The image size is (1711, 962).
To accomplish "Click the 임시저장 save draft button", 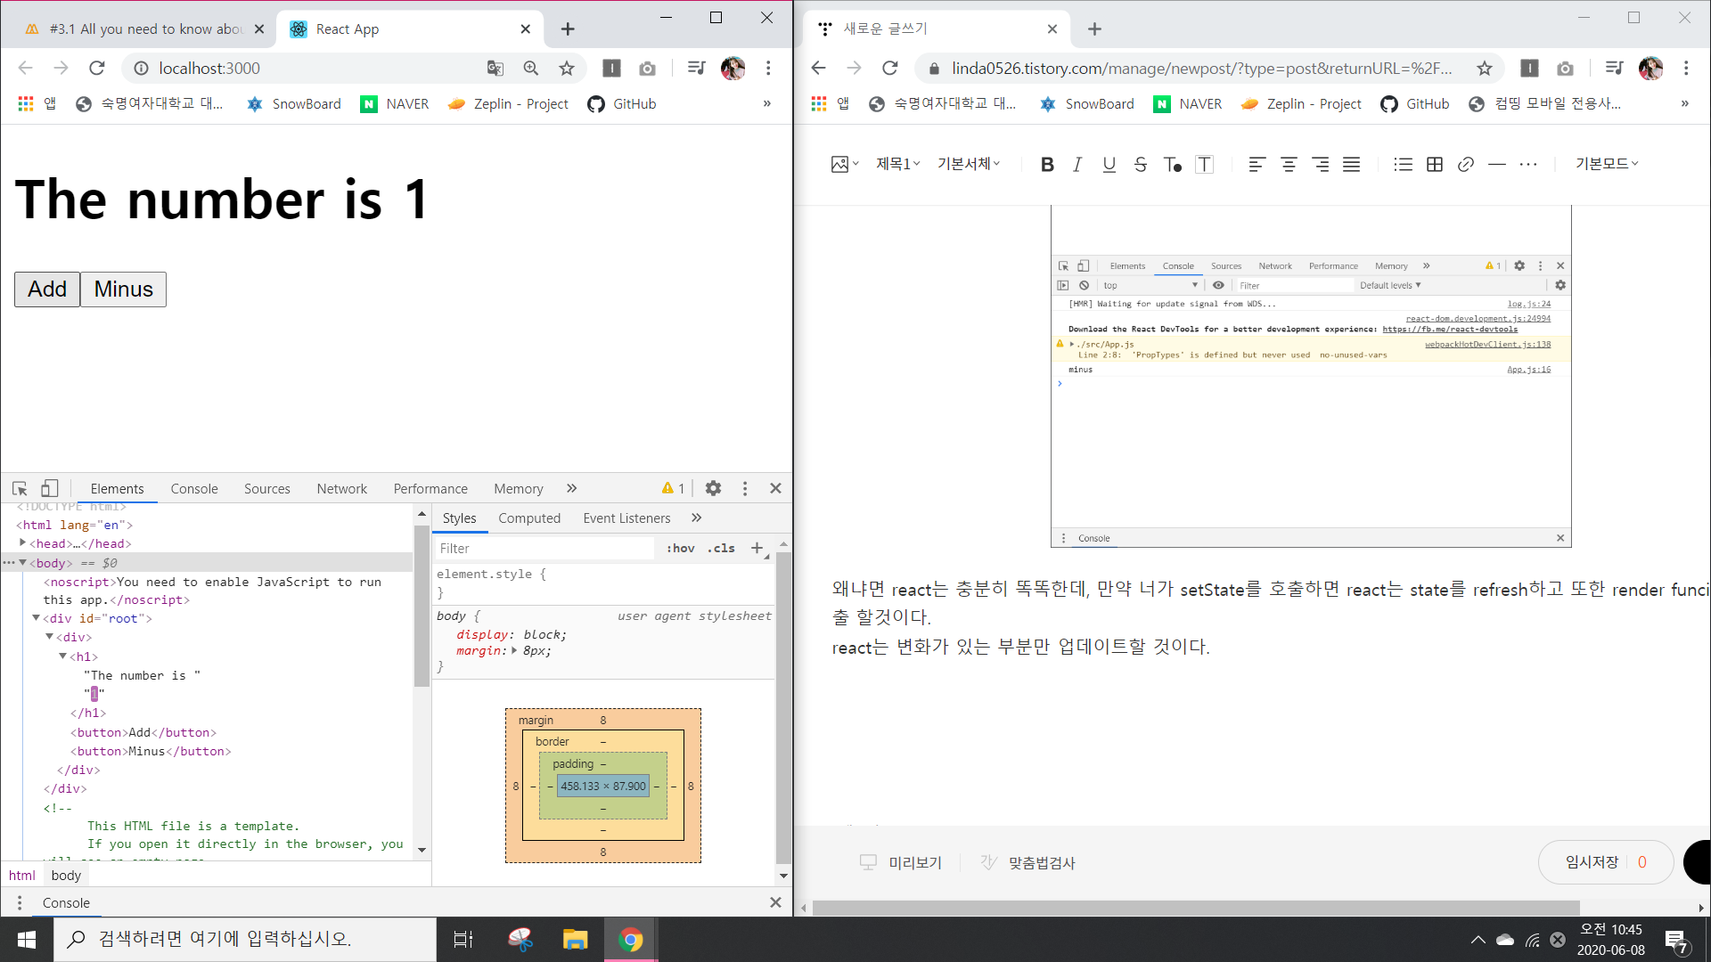I will coord(1592,862).
